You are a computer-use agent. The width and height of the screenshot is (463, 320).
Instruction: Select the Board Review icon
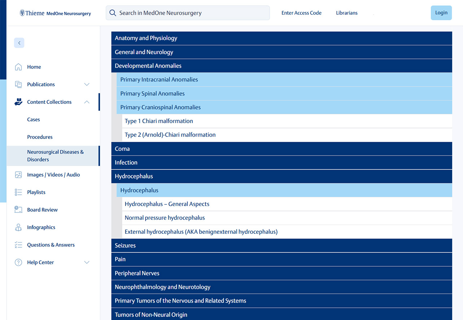tap(18, 209)
